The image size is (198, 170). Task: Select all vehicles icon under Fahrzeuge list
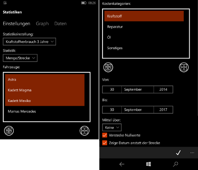pyautogui.click(x=9, y=131)
